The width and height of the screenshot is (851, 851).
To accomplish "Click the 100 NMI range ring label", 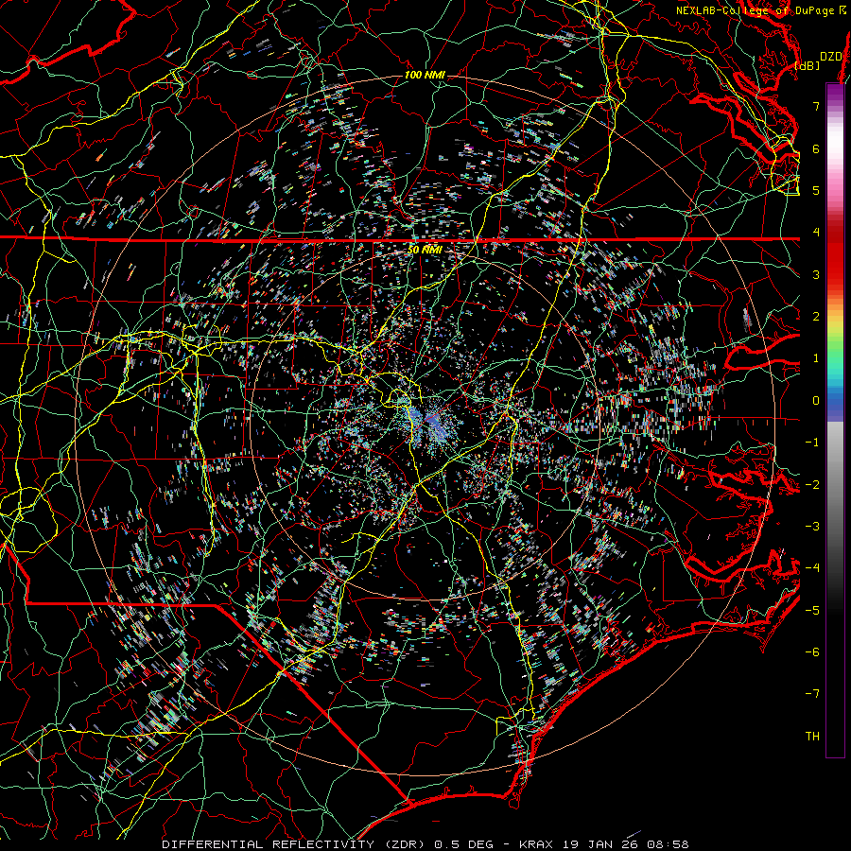I will coord(425,75).
